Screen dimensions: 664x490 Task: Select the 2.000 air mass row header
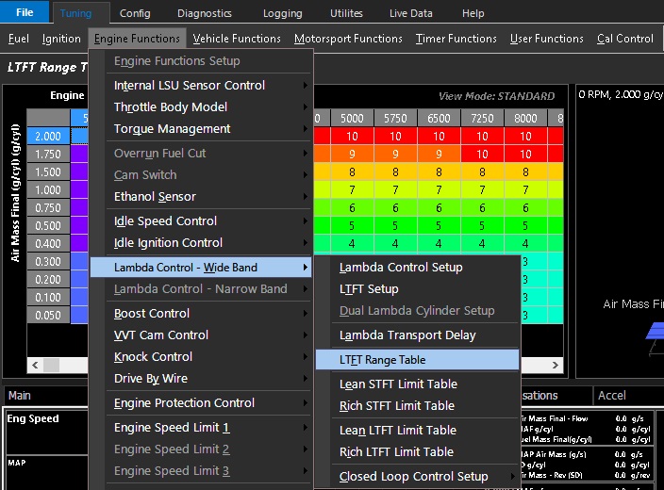tap(48, 137)
